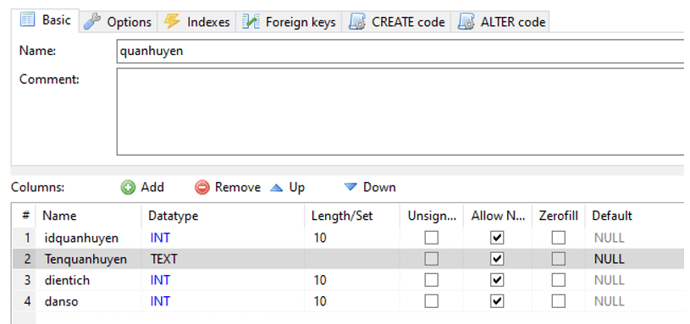Screen dimensions: 690x324
Task: Toggle Zerofill for danso
Action: click(x=559, y=301)
